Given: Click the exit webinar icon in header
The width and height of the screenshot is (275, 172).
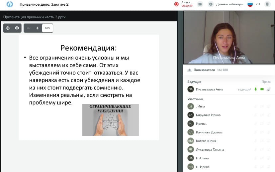Looking at the screenshot, I should (x=267, y=4).
